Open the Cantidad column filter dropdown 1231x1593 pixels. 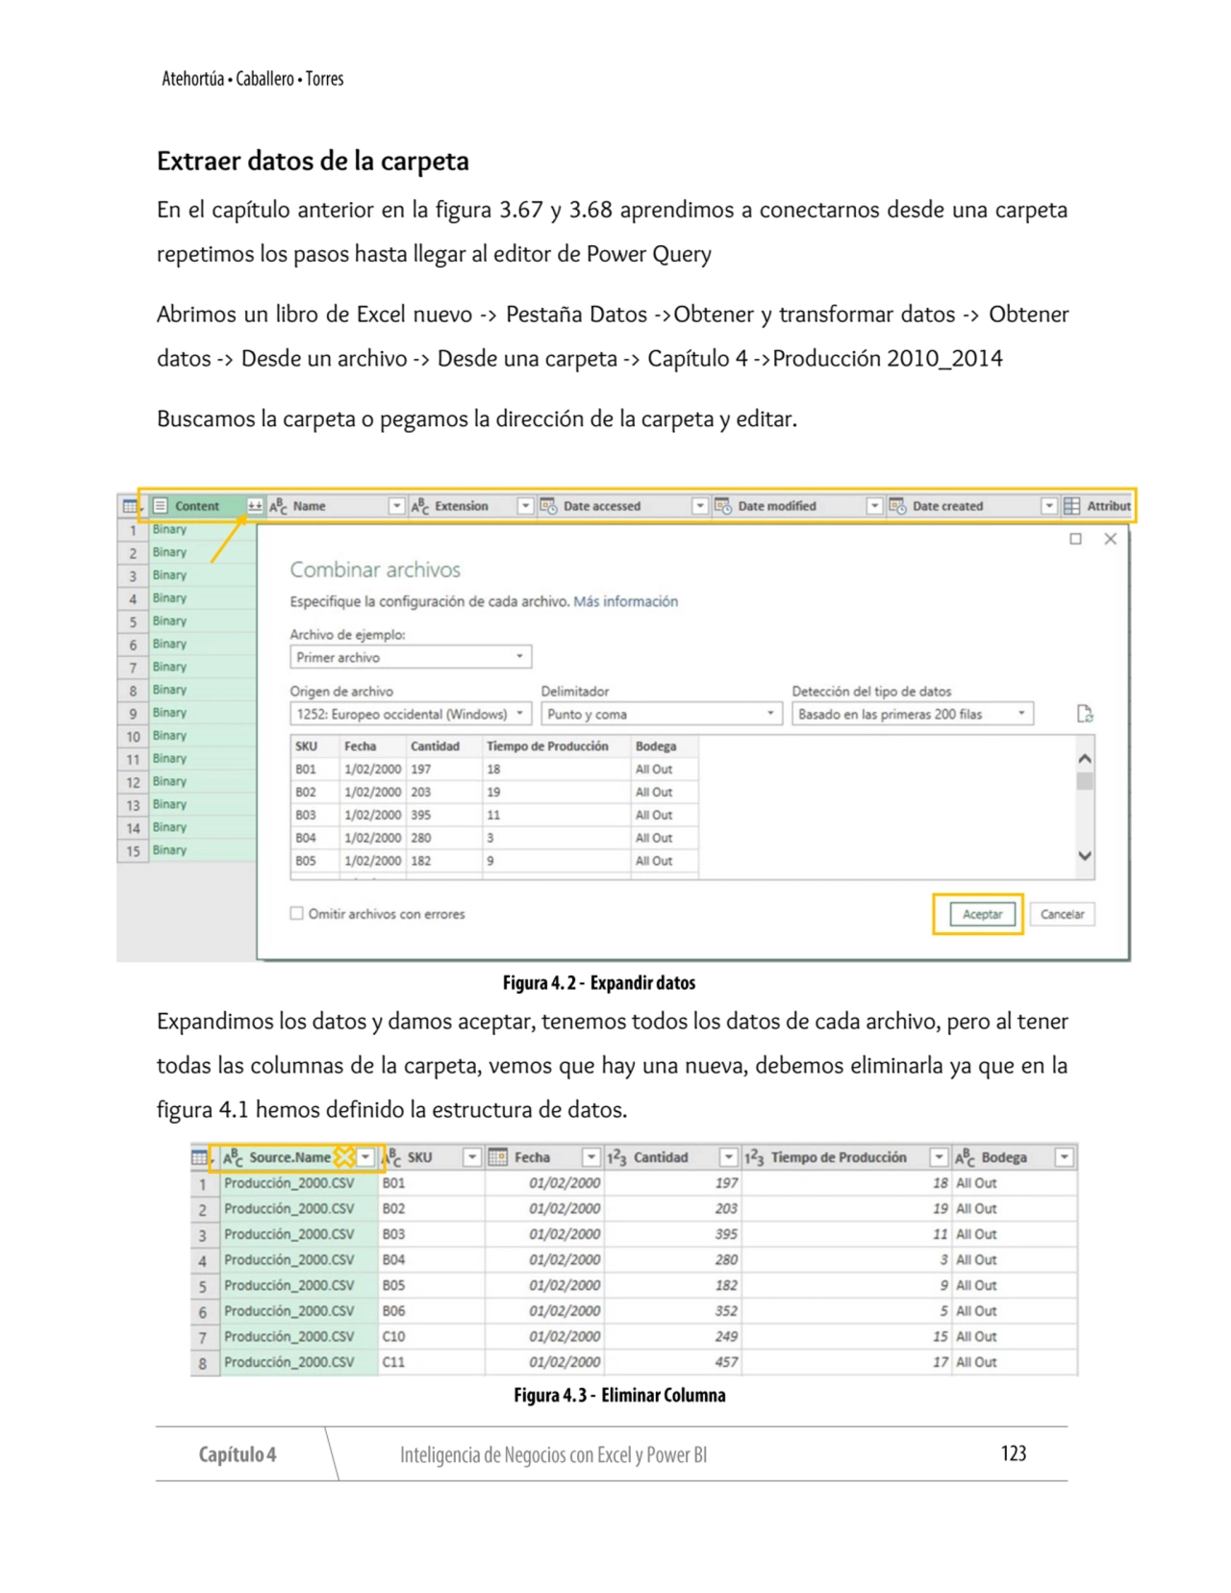click(729, 1157)
